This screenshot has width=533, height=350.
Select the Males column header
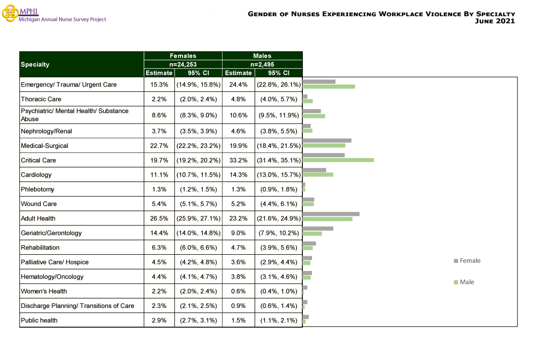pyautogui.click(x=261, y=56)
